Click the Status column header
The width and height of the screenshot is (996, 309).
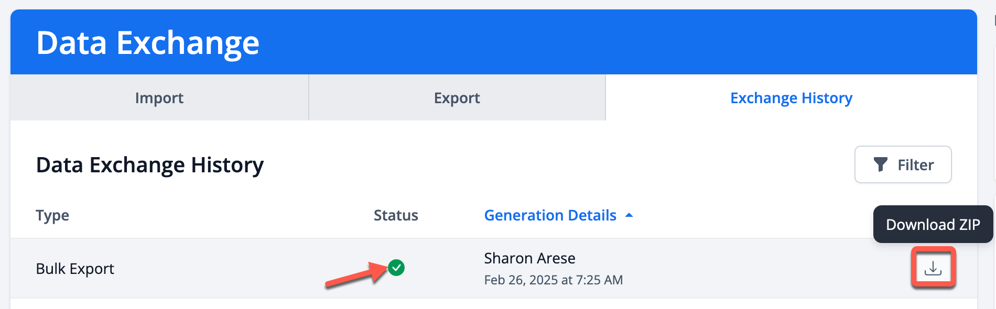click(x=396, y=215)
